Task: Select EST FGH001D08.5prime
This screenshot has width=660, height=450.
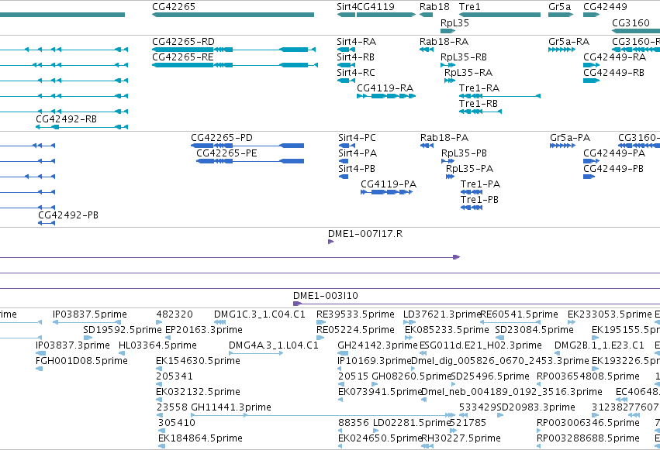Action: click(x=39, y=369)
